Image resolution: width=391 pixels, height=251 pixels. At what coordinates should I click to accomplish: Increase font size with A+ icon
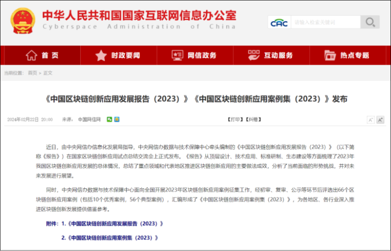pos(380,120)
